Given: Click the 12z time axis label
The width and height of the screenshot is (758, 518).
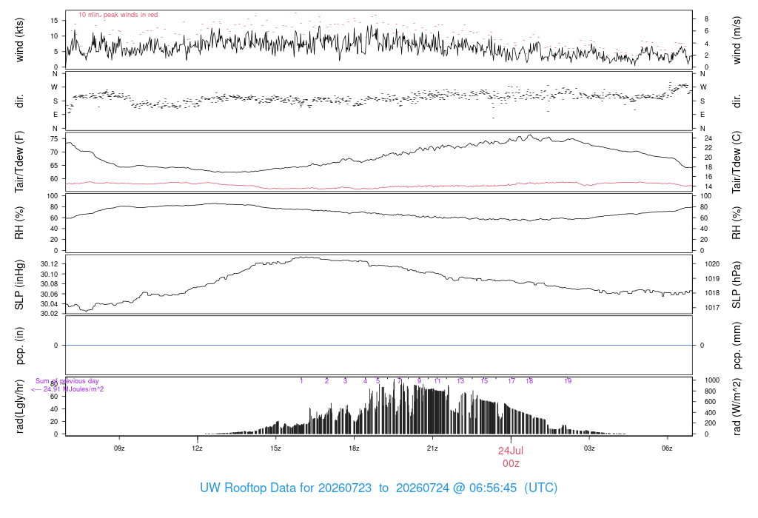Looking at the screenshot, I should pos(197,448).
